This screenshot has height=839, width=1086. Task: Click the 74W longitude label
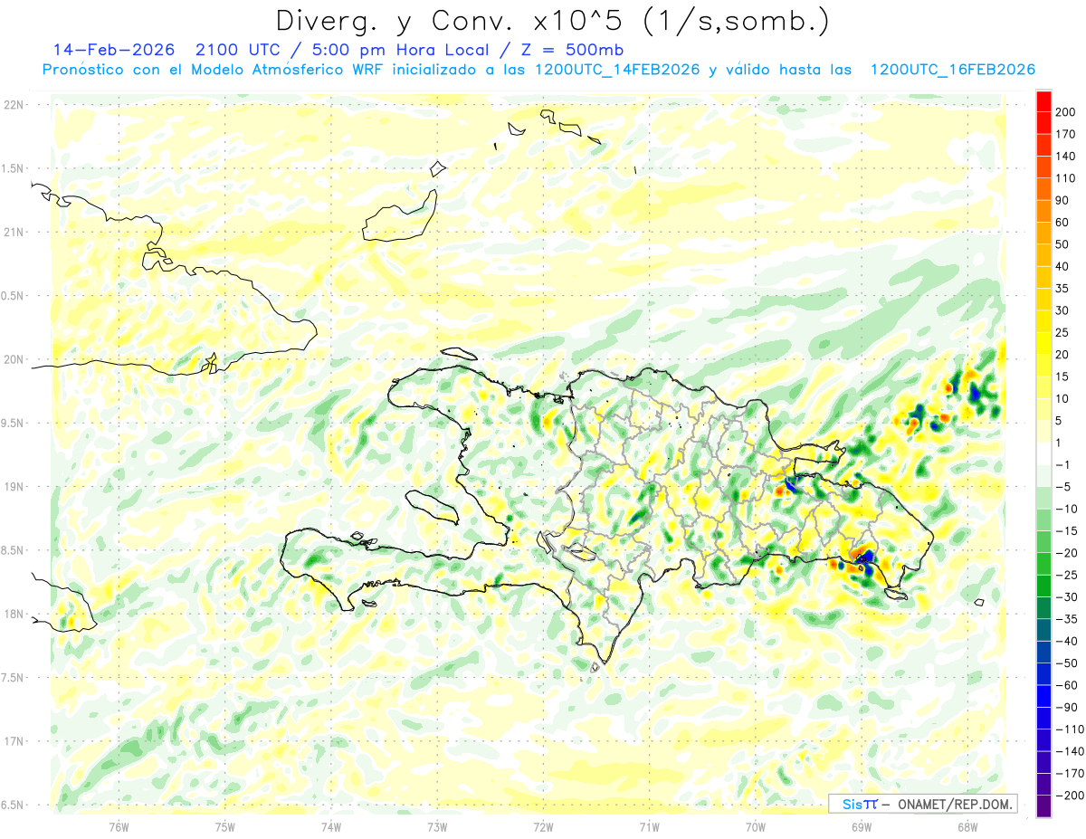(x=330, y=825)
